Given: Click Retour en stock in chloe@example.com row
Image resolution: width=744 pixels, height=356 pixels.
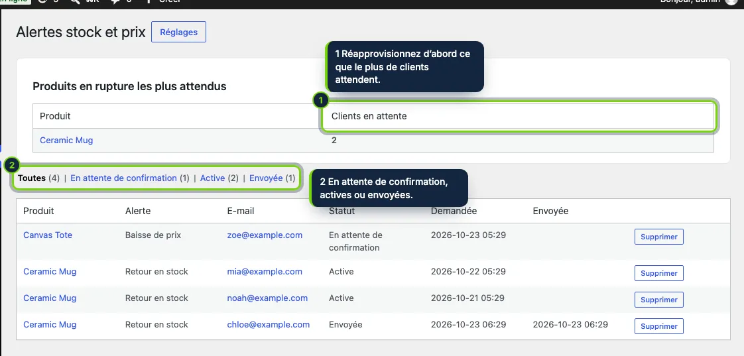Looking at the screenshot, I should [x=156, y=325].
